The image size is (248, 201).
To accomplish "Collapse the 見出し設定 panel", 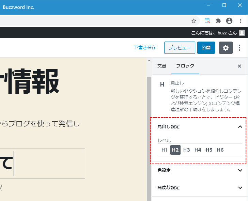I will (x=200, y=127).
